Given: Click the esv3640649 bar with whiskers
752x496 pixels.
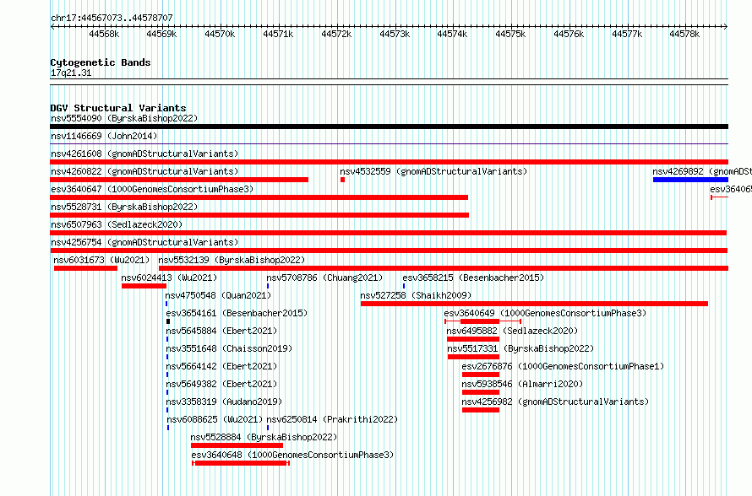Looking at the screenshot, I should (x=483, y=321).
